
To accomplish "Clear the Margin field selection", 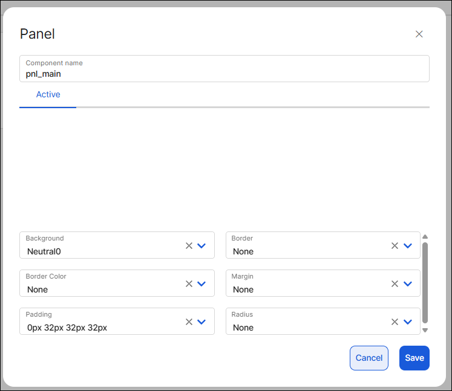I will (395, 283).
